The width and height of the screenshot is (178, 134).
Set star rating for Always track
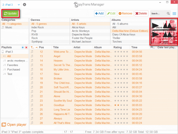click(121, 118)
